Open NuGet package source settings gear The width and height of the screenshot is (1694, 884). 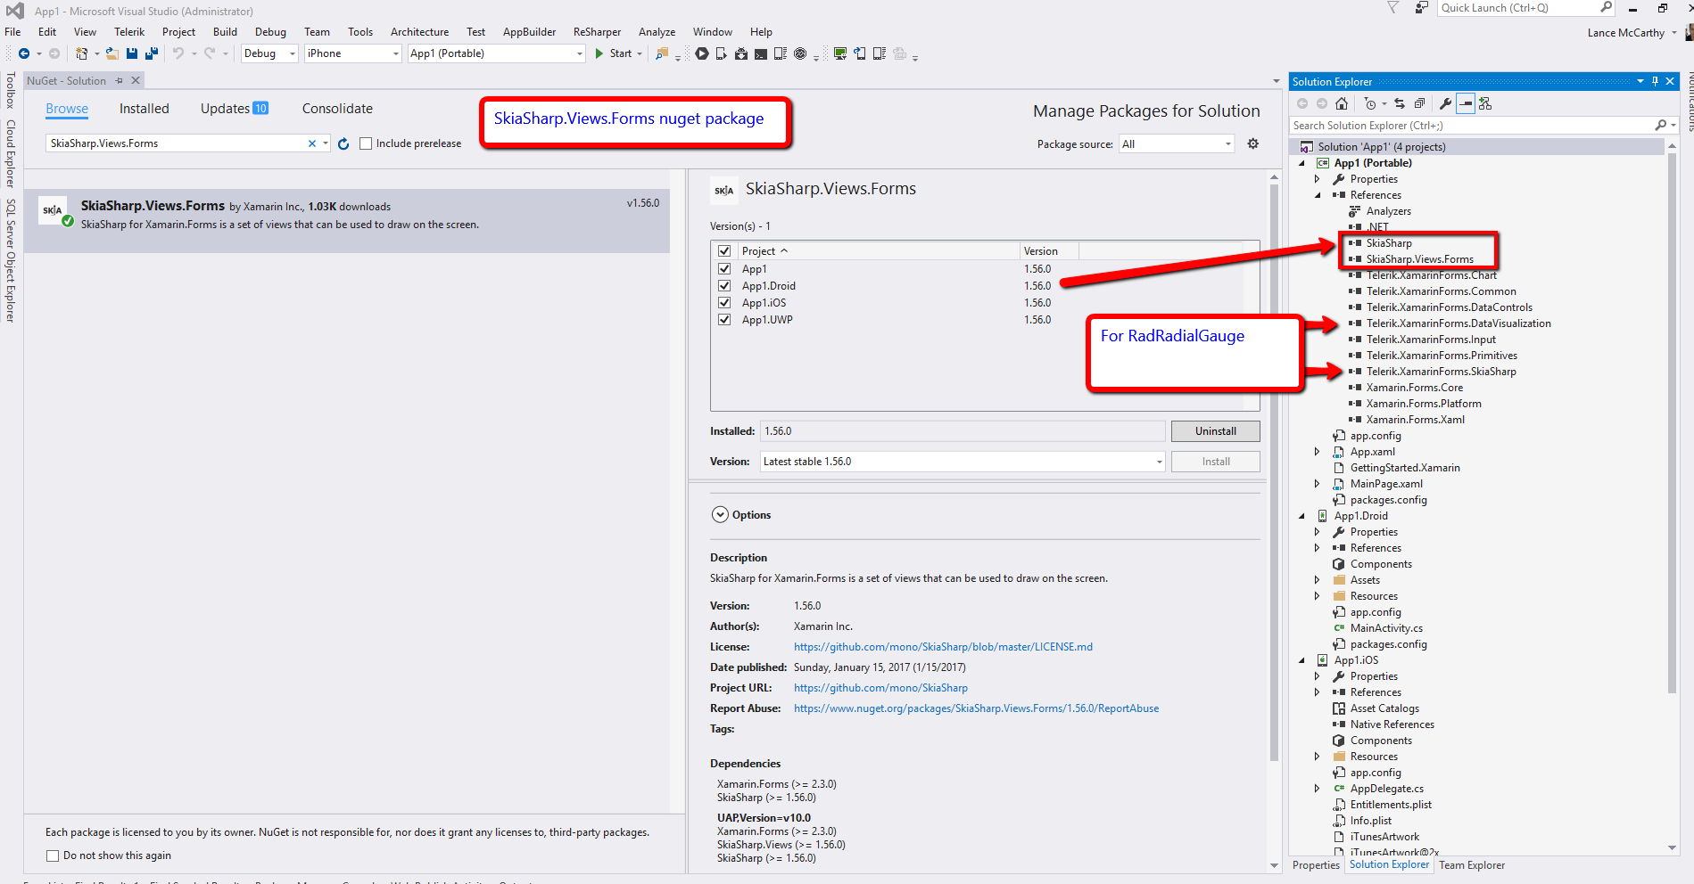(1253, 143)
